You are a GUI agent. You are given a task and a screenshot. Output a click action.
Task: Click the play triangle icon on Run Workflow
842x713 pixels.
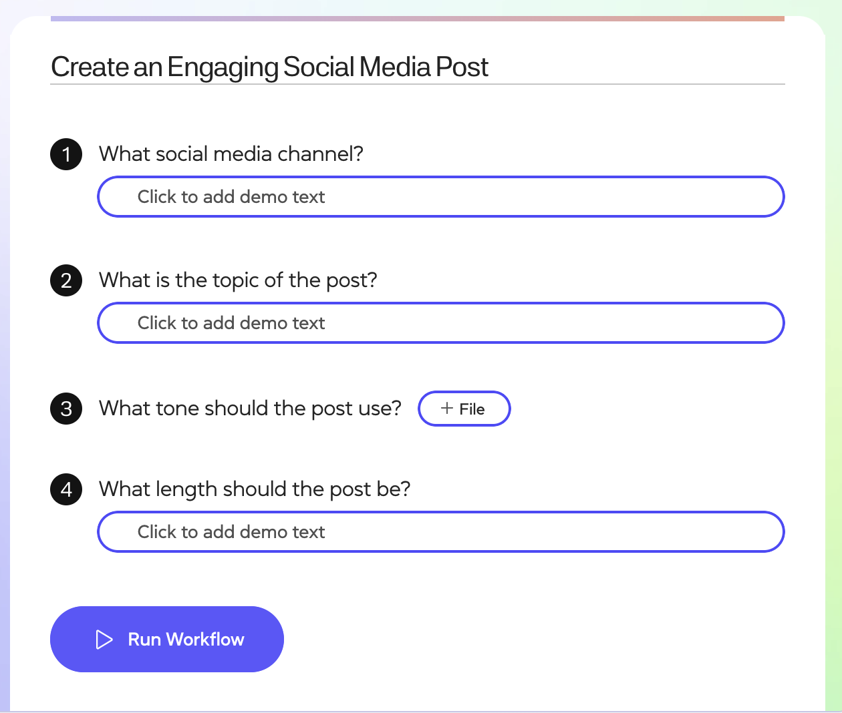(x=104, y=640)
